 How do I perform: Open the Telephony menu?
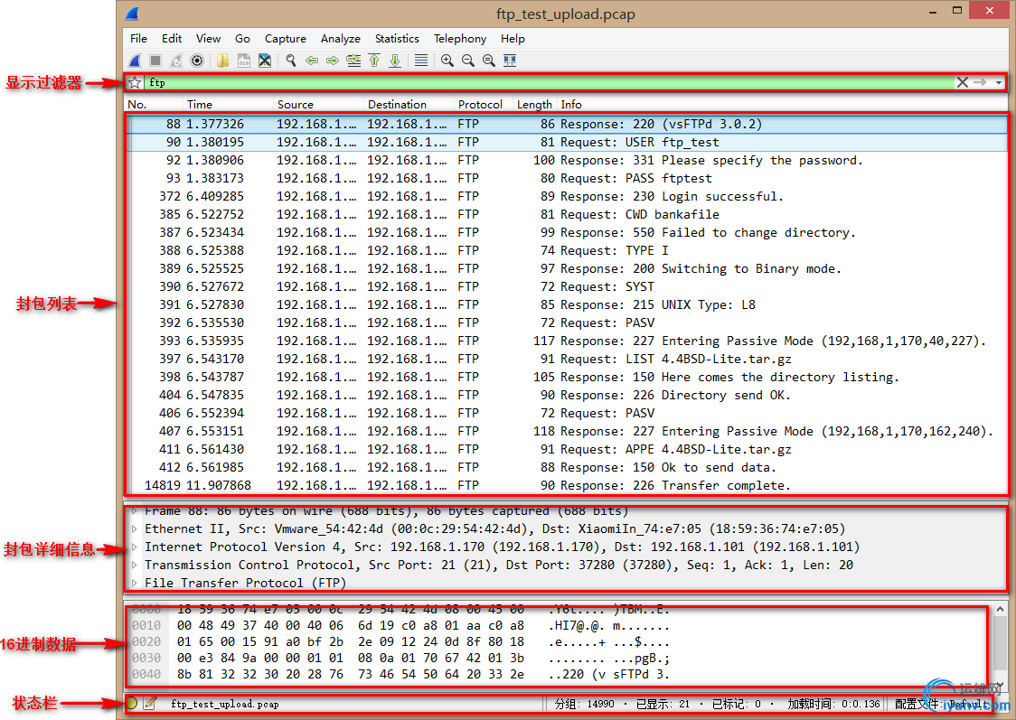(460, 39)
